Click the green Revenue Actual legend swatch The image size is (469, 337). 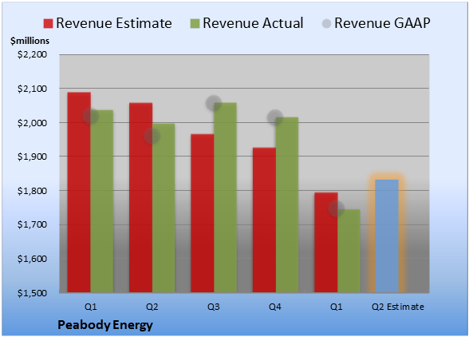195,24
